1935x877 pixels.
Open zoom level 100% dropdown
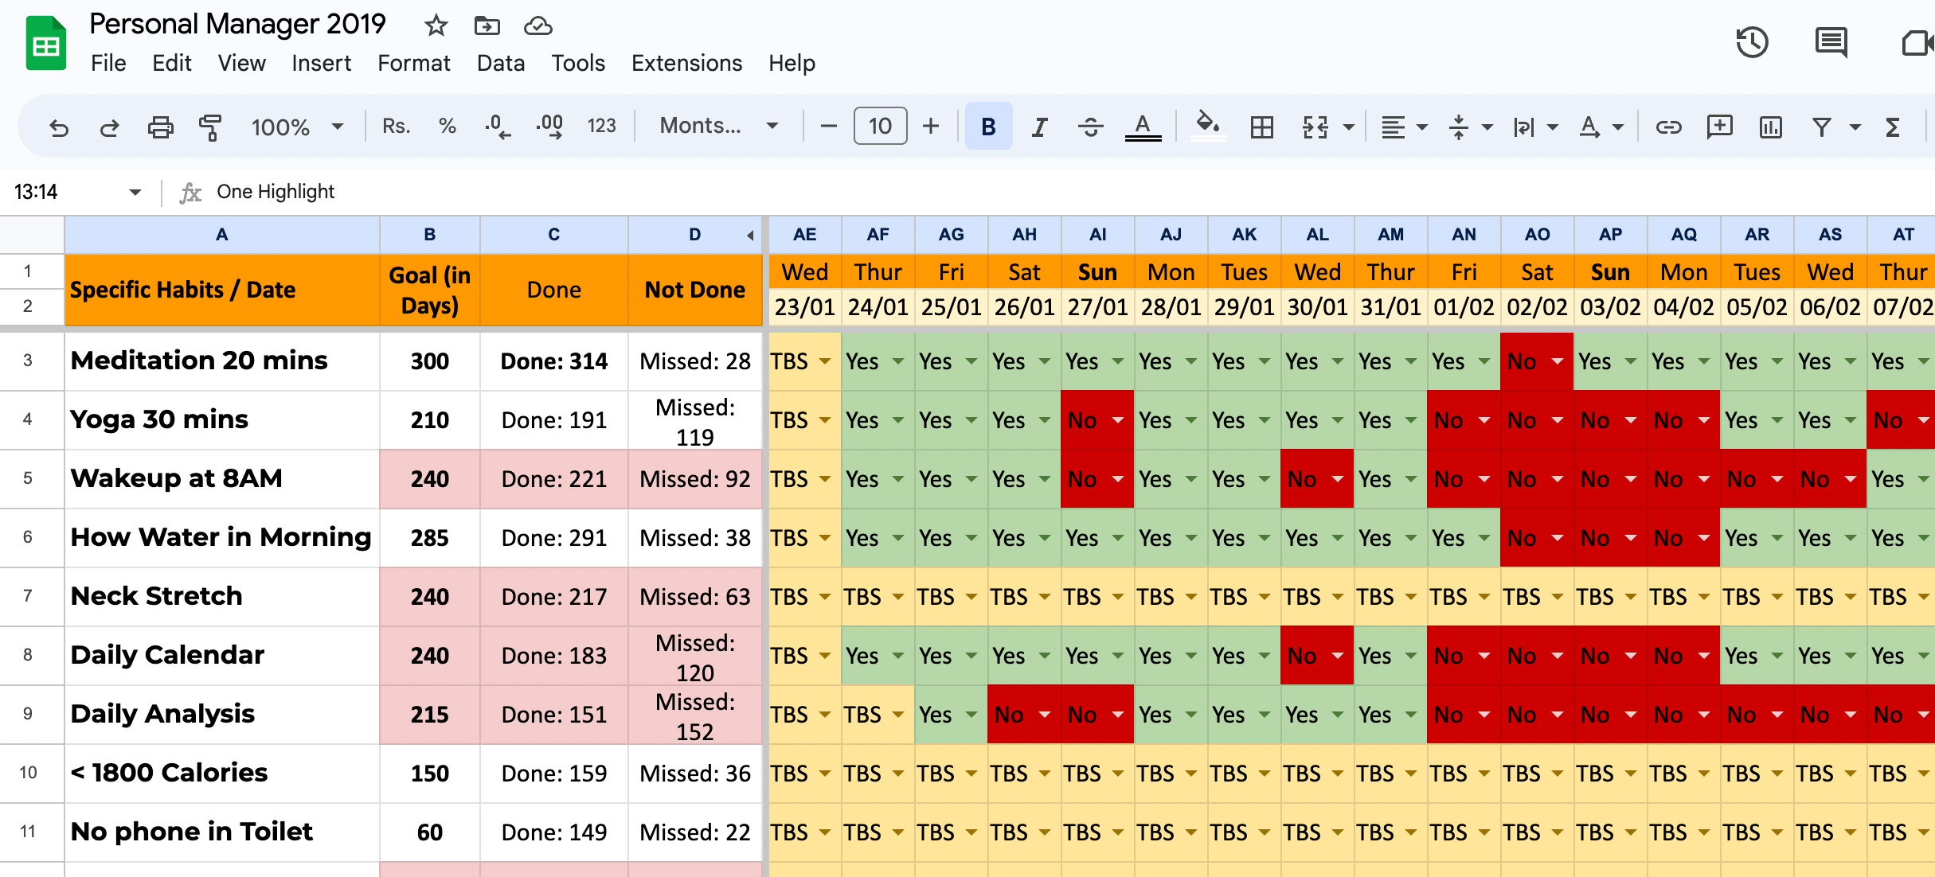click(x=297, y=127)
